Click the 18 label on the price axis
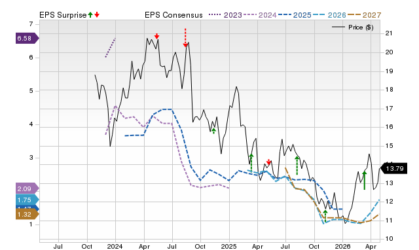The height and width of the screenshot is (250, 419). coord(389,90)
